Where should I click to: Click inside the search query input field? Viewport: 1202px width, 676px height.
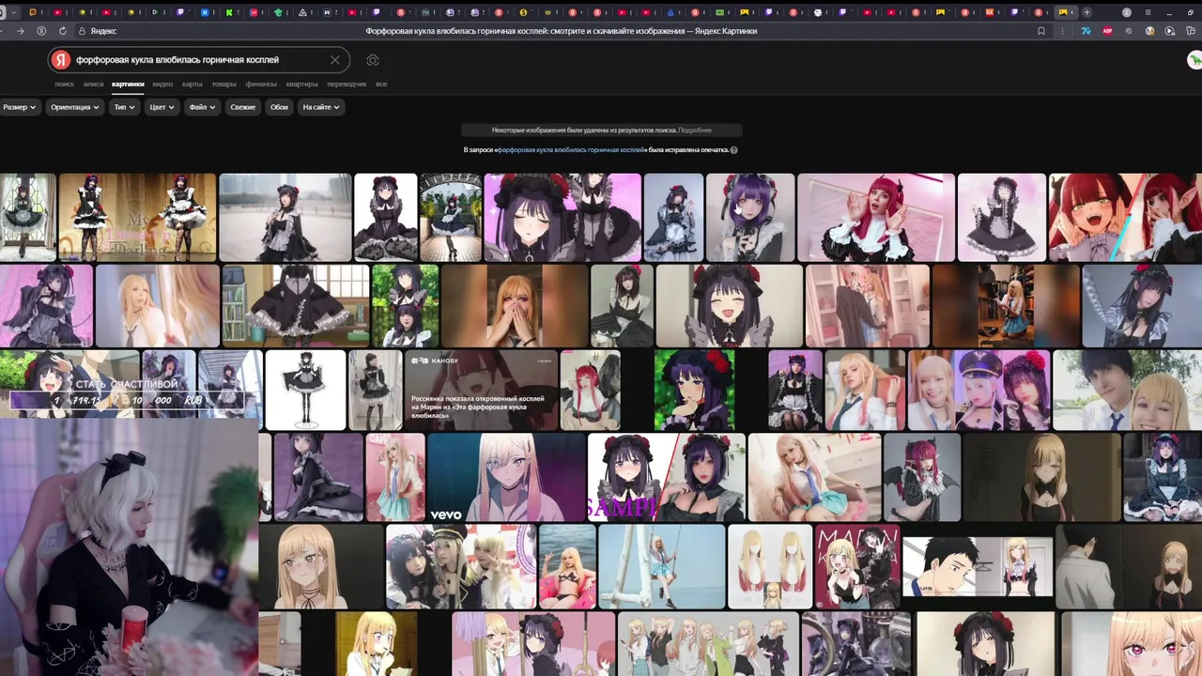coord(197,60)
